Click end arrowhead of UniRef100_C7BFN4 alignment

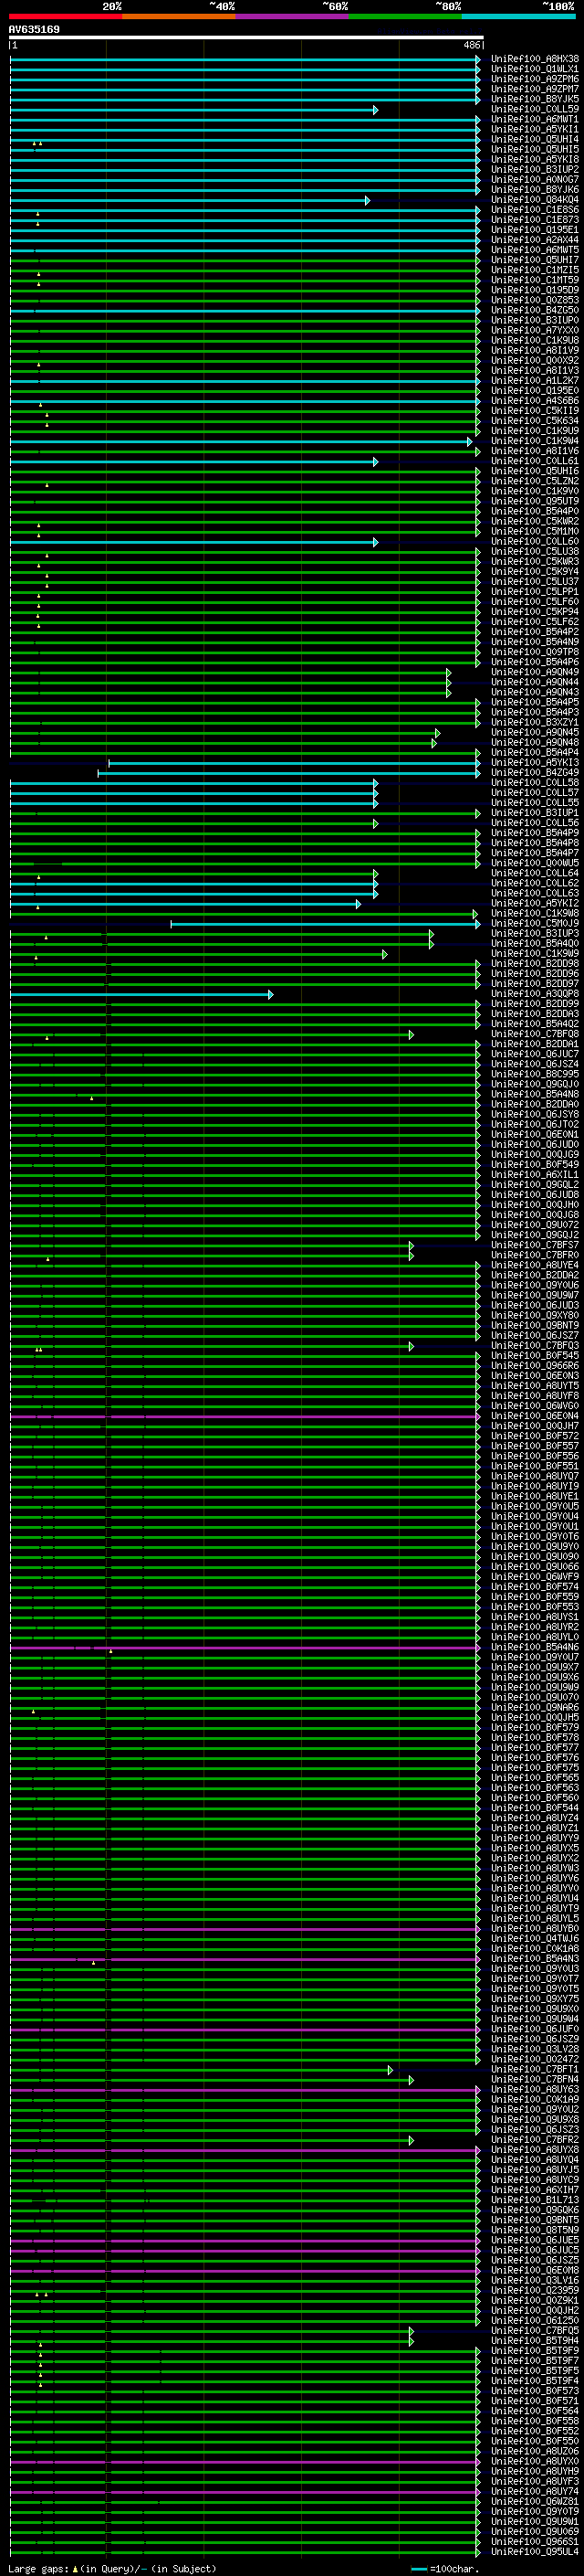(411, 2080)
